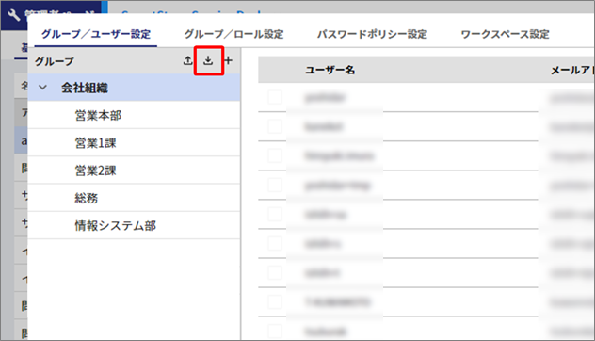This screenshot has width=595, height=341.
Task: Check the fourth user row checkbox
Action: click(x=275, y=185)
